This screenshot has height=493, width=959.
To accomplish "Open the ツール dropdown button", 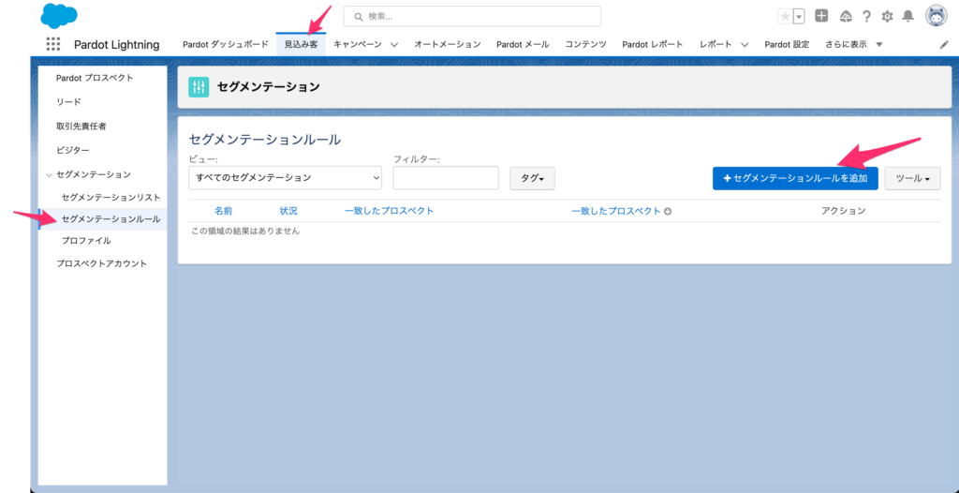I will tap(912, 178).
